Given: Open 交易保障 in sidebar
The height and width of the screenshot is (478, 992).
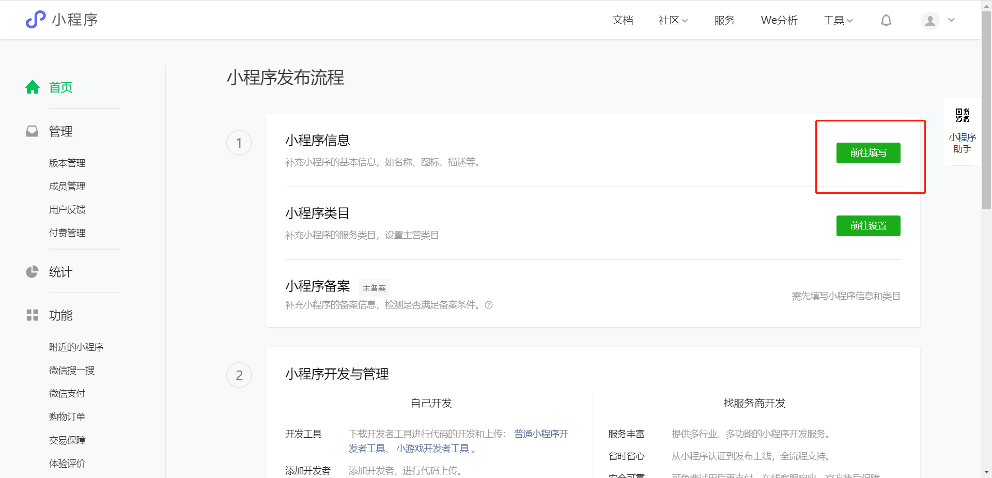Looking at the screenshot, I should tap(67, 440).
